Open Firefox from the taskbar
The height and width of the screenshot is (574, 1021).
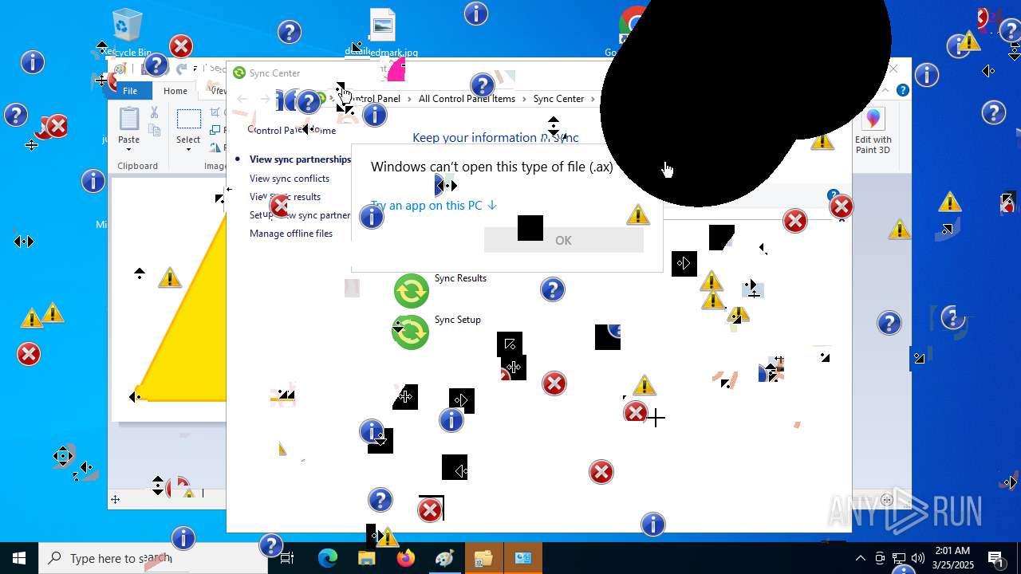pos(405,558)
